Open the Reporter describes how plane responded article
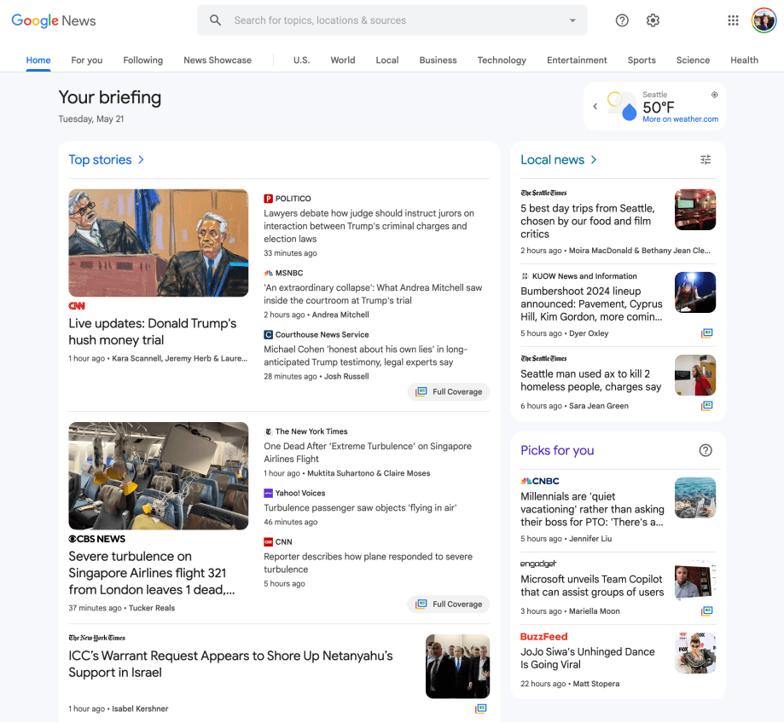 point(368,563)
